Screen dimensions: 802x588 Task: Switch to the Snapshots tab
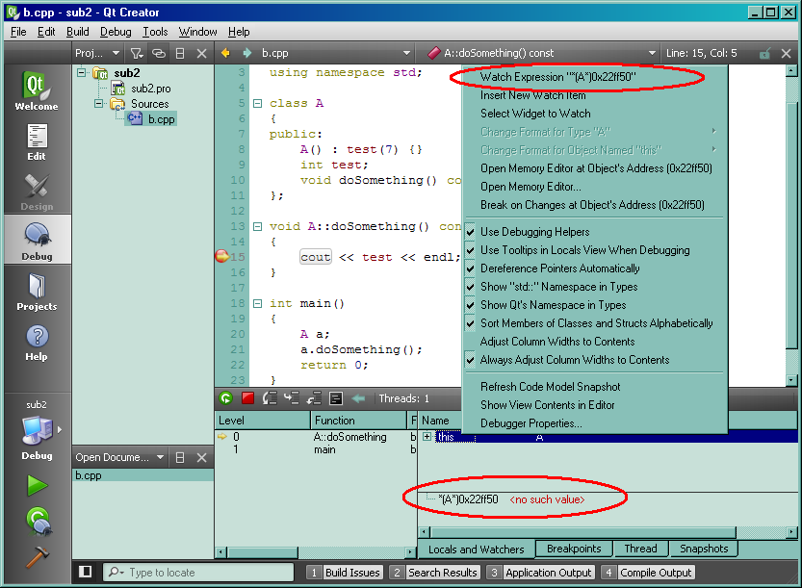pos(704,549)
